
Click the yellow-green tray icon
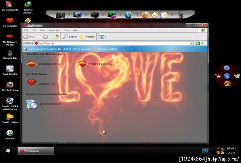click(x=223, y=153)
